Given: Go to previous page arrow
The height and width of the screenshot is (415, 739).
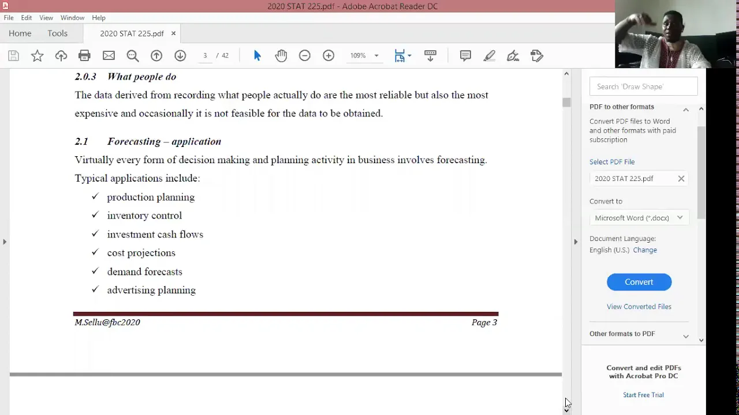Looking at the screenshot, I should [x=156, y=56].
